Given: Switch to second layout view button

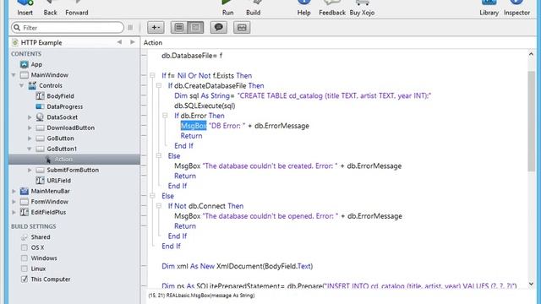Looking at the screenshot, I should [195, 28].
